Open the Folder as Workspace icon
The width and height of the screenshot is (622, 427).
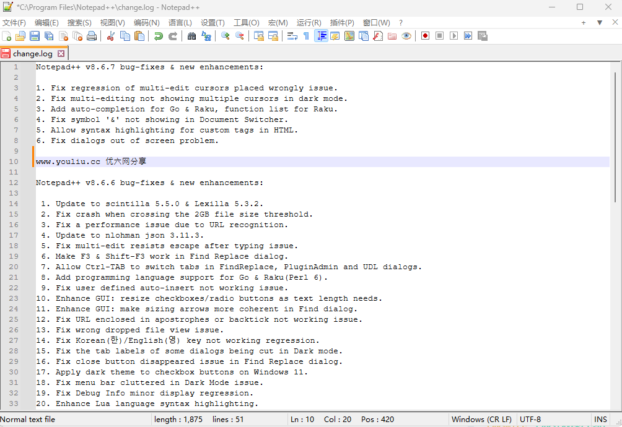tap(392, 36)
